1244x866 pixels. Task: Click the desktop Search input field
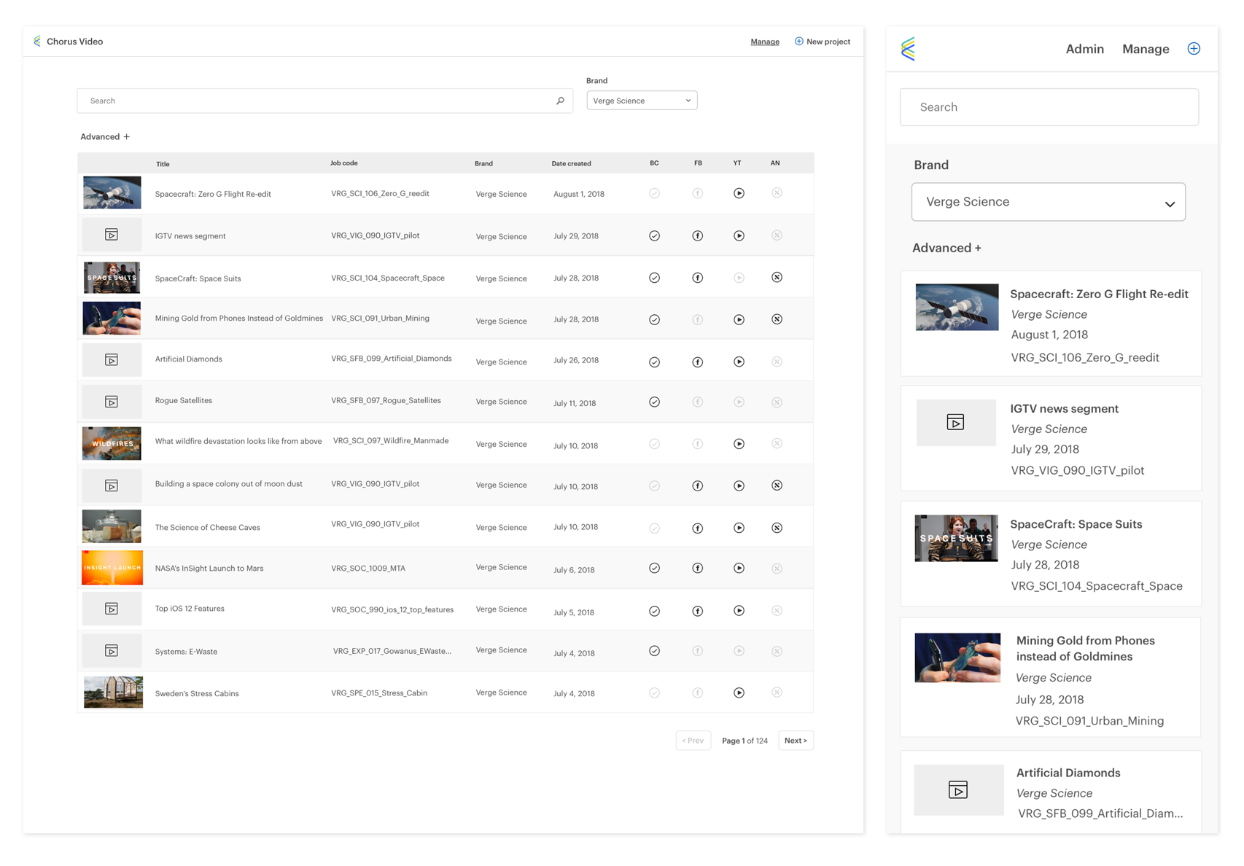coord(324,101)
